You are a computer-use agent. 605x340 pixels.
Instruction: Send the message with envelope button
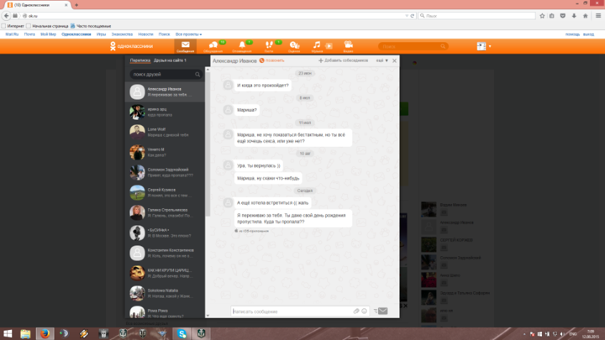point(382,311)
